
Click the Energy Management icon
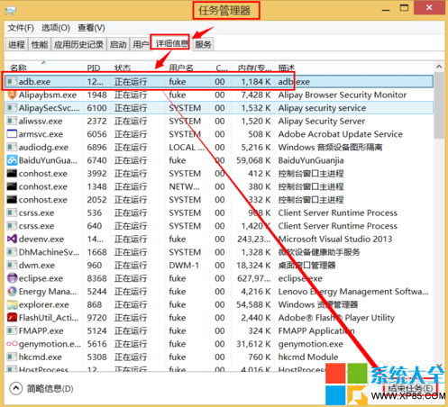(x=12, y=292)
